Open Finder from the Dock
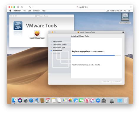Image resolution: width=140 pixels, height=113 pixels. click(14, 100)
